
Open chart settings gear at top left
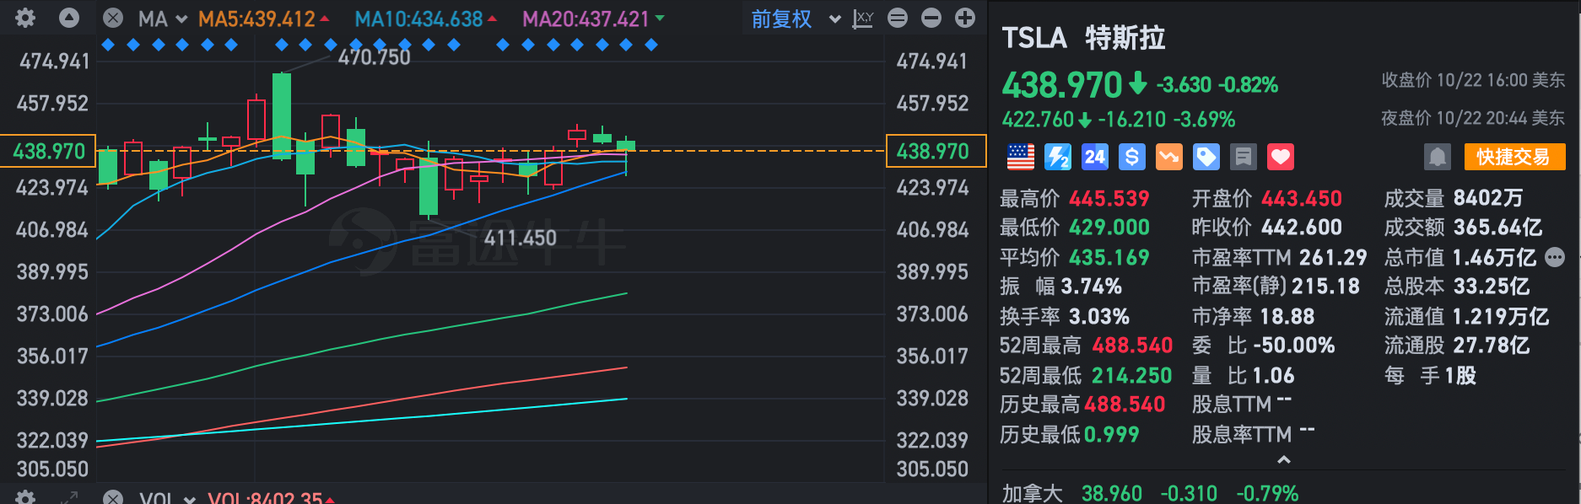point(25,18)
